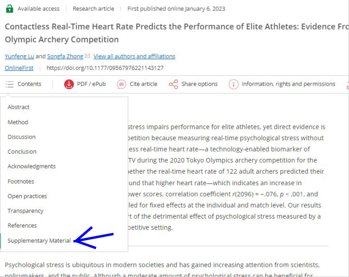The width and height of the screenshot is (349, 277).
Task: Open author page for Yunfeng Lu
Action: (x=19, y=56)
